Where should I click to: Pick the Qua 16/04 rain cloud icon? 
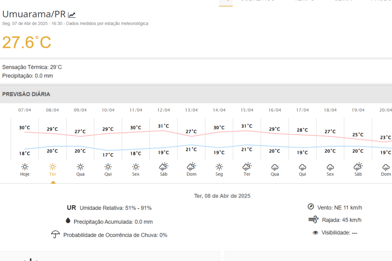click(275, 167)
